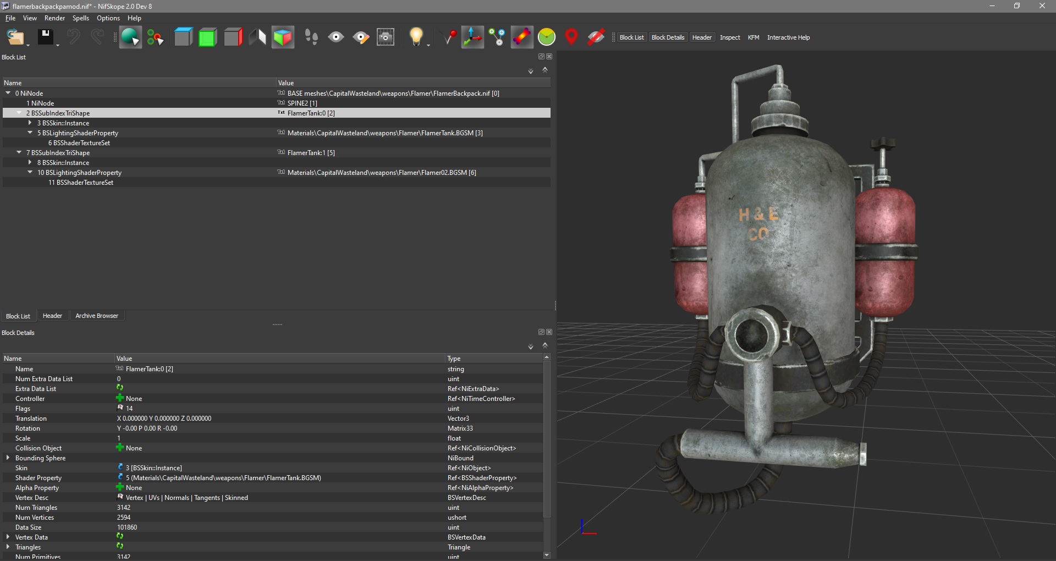Click the Interactive Help button

(x=788, y=37)
